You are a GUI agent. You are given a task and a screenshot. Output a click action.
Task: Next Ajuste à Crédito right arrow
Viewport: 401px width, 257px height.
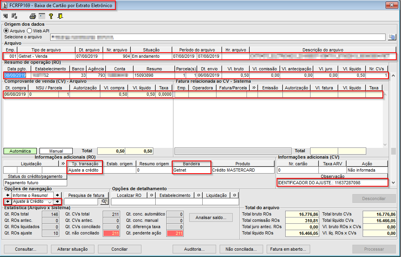(x=58, y=202)
